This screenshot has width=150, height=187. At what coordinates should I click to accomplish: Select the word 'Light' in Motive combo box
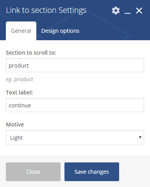click(x=16, y=138)
